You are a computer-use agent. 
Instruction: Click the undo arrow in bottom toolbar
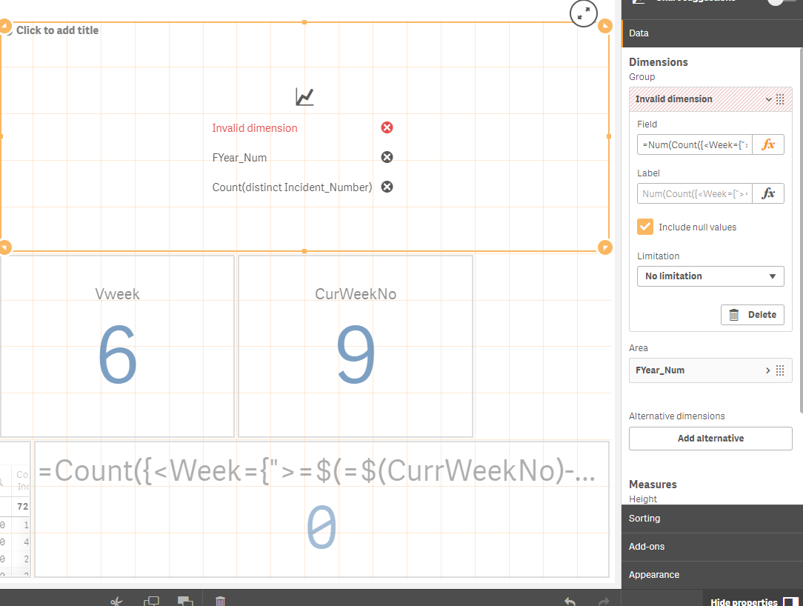570,601
